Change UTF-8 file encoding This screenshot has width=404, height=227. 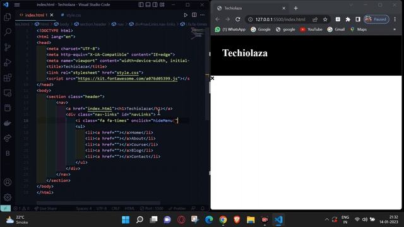[x=102, y=209]
